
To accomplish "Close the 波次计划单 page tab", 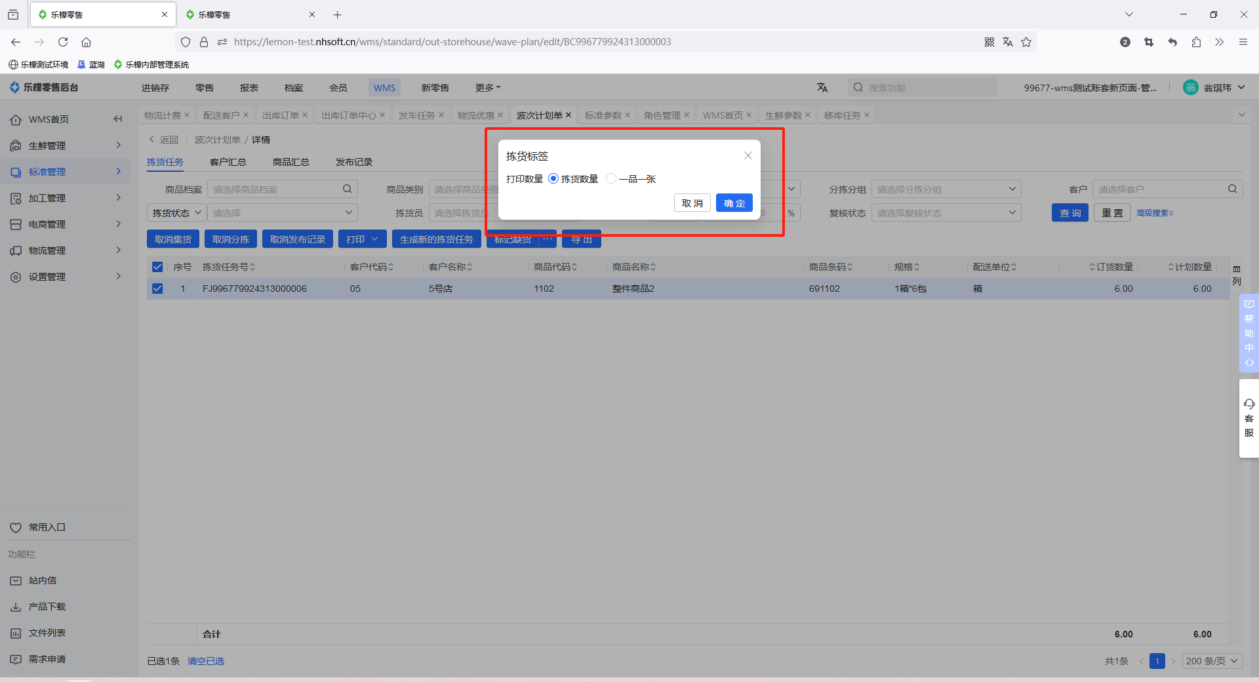I will (x=569, y=115).
